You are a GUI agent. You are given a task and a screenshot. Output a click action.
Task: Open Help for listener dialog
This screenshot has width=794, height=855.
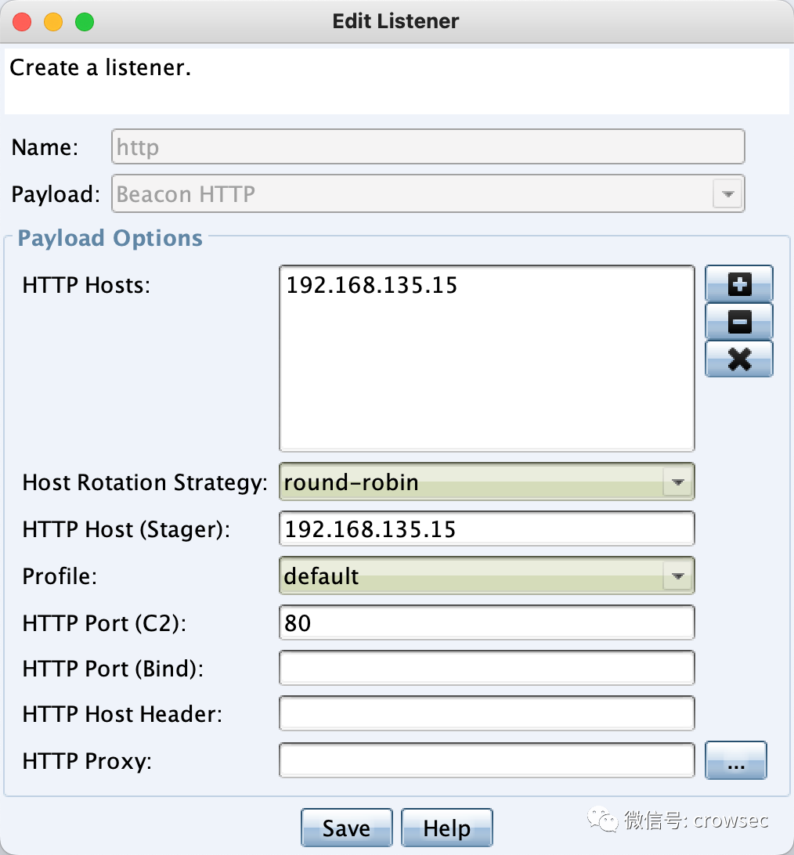[446, 828]
